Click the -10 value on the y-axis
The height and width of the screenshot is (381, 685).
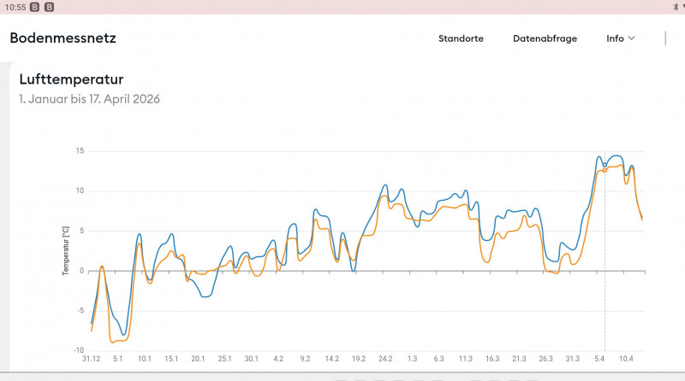pyautogui.click(x=77, y=350)
